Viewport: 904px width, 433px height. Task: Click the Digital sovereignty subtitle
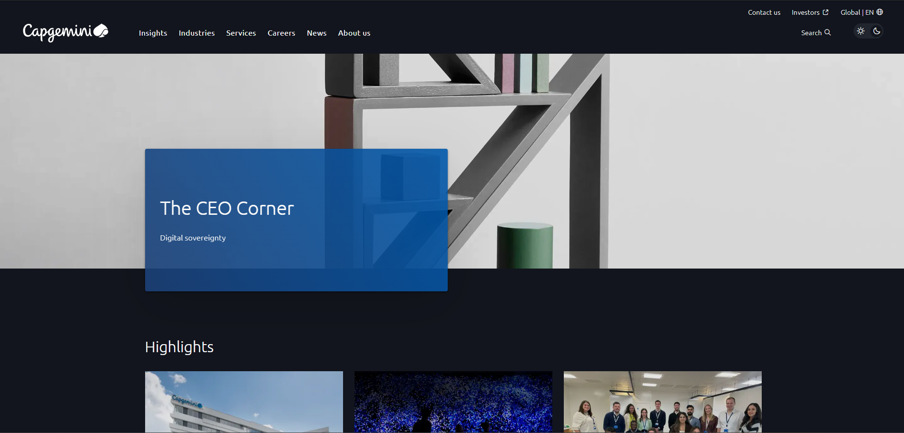tap(193, 238)
